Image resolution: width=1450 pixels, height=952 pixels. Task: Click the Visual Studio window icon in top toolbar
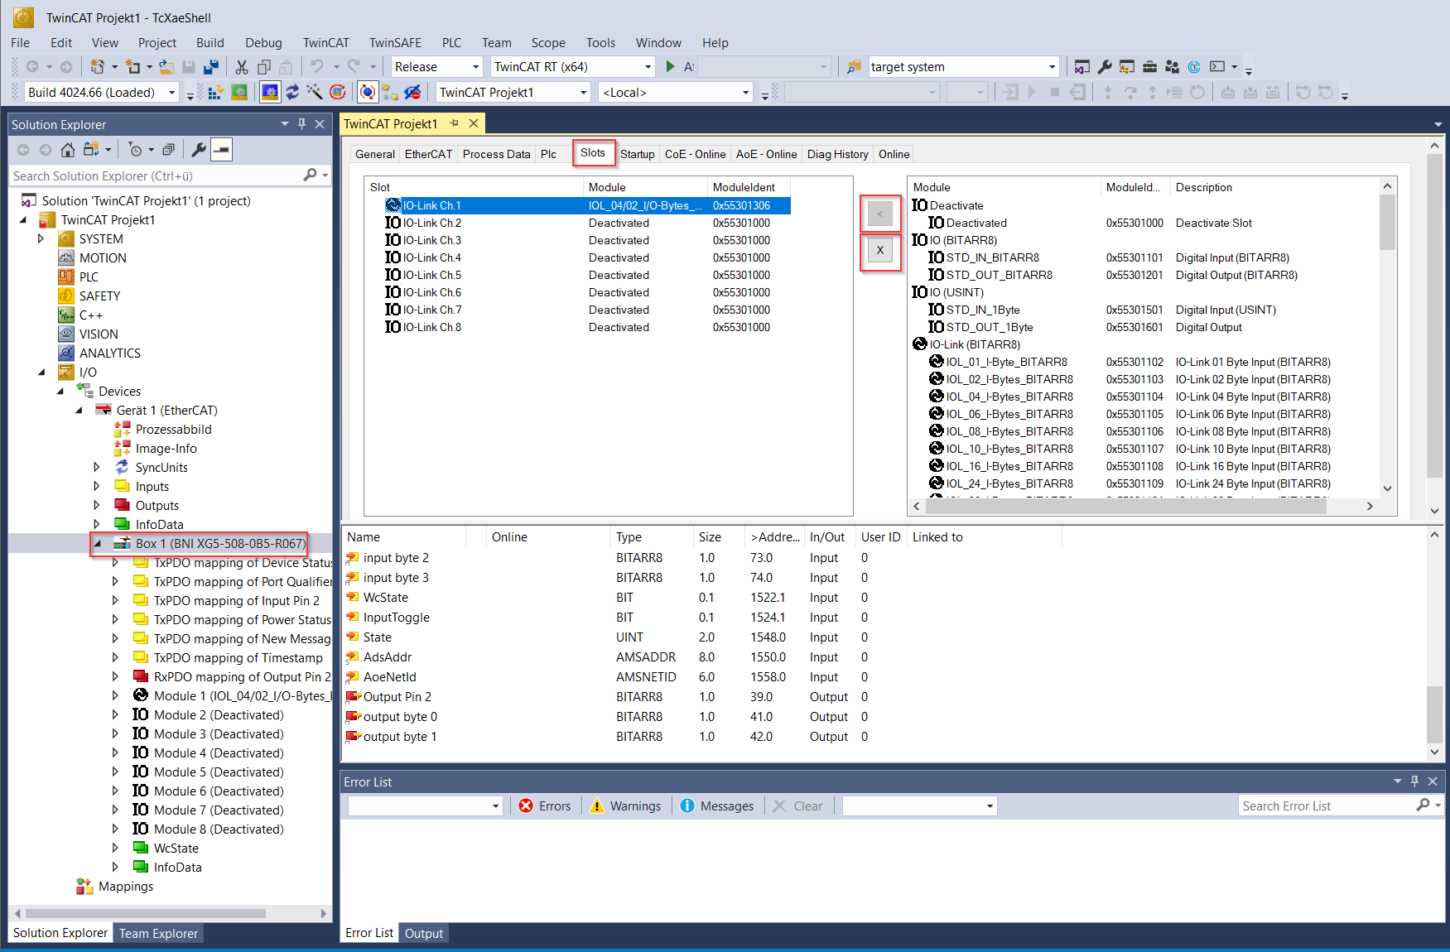point(1082,67)
